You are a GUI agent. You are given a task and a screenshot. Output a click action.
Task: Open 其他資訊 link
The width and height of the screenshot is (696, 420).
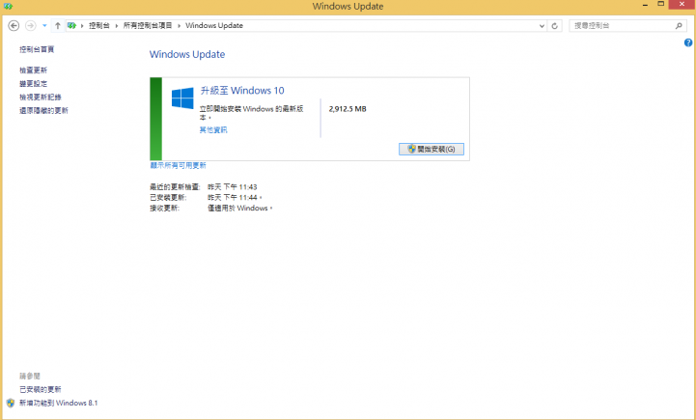tap(213, 130)
